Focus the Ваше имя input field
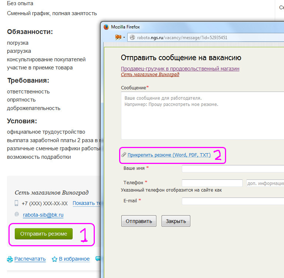Screen dimensions: 284x278 click(x=233, y=169)
